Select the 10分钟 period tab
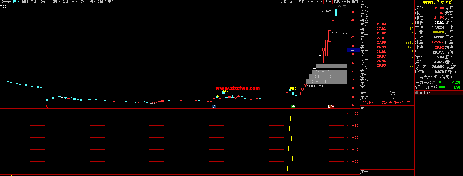The image size is (463, 176). (44, 2)
